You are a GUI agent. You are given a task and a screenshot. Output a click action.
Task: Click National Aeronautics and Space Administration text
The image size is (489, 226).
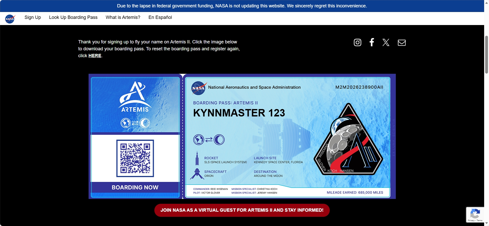[x=254, y=87]
